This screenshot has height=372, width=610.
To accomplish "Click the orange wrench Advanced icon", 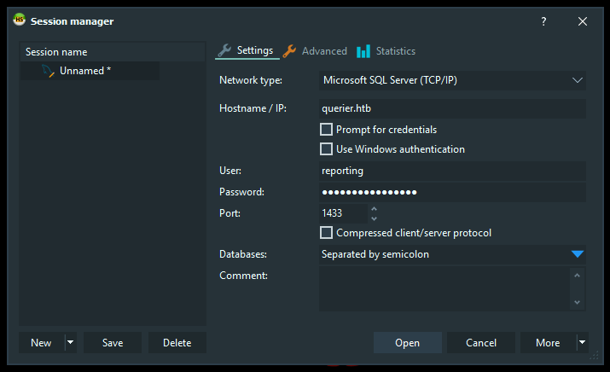I will 290,51.
